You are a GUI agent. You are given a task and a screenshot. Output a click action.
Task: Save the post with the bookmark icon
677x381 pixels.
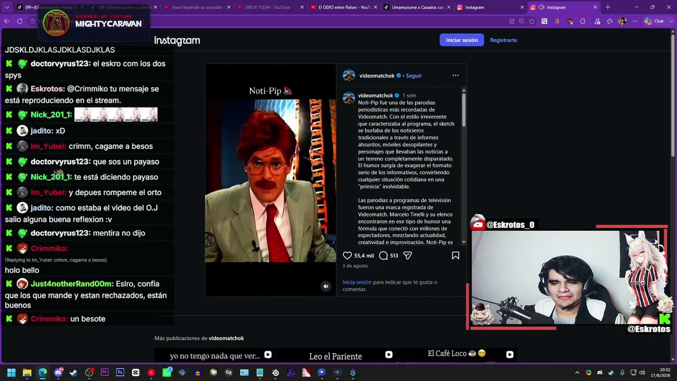[455, 256]
